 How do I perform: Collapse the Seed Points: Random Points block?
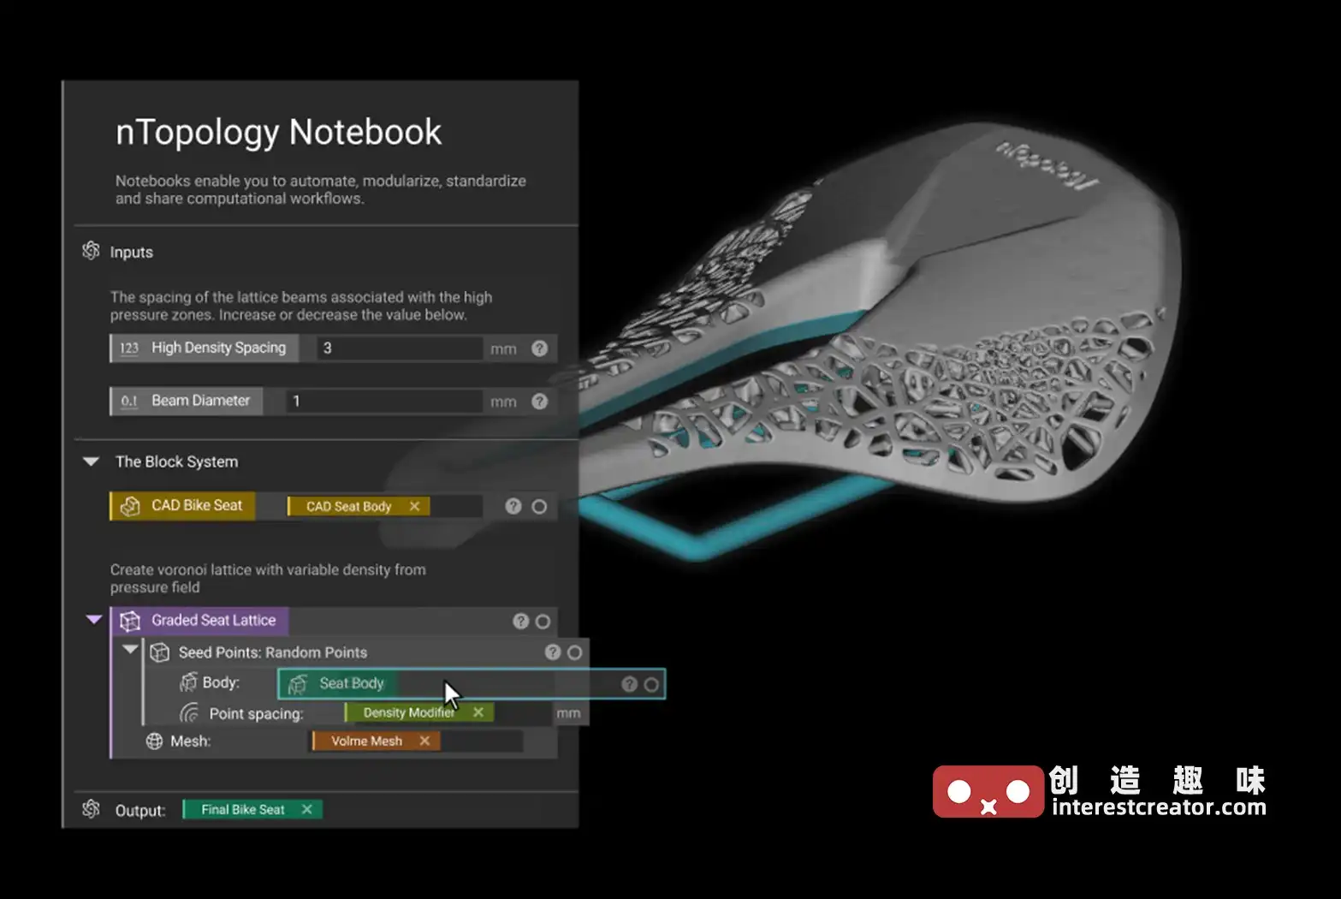pyautogui.click(x=130, y=649)
